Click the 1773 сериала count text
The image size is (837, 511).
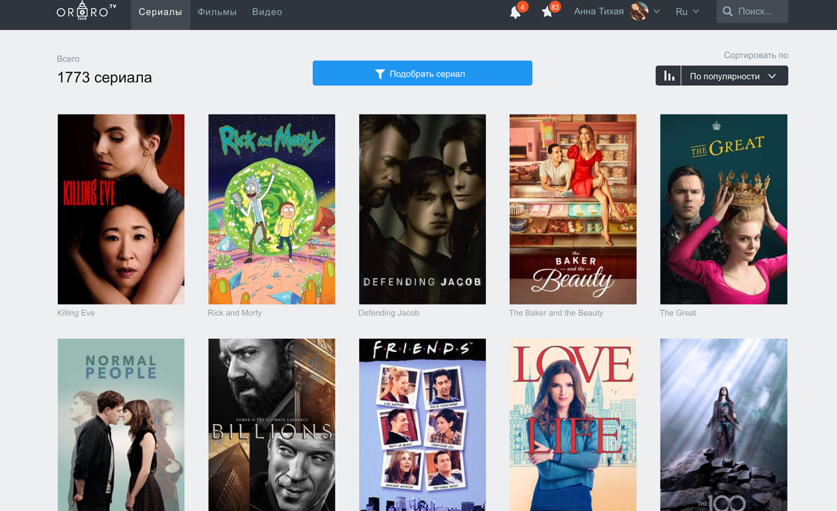pyautogui.click(x=105, y=77)
